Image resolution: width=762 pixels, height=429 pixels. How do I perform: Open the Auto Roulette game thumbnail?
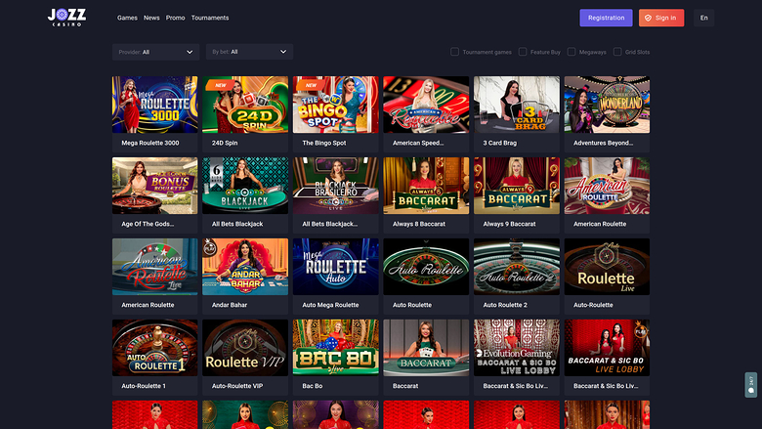(x=426, y=267)
